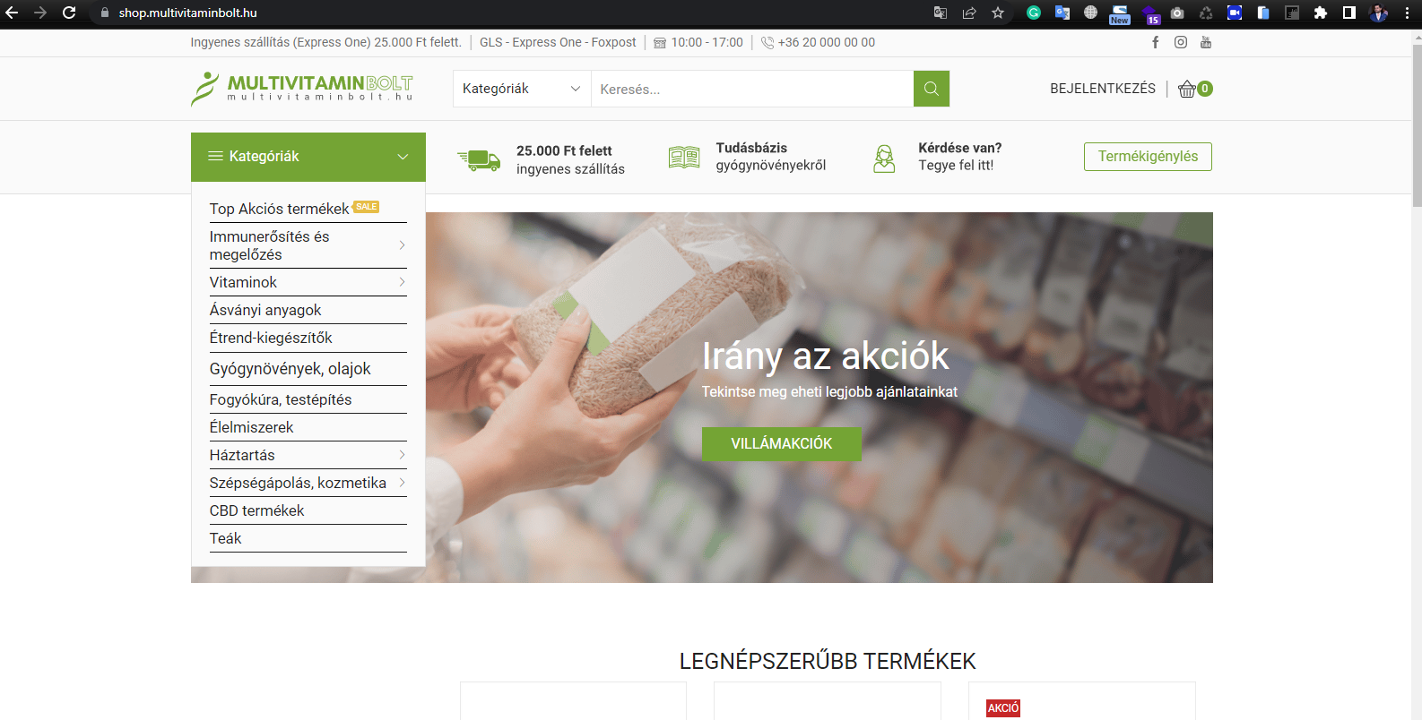Go back using the browser back arrow

coord(13,13)
